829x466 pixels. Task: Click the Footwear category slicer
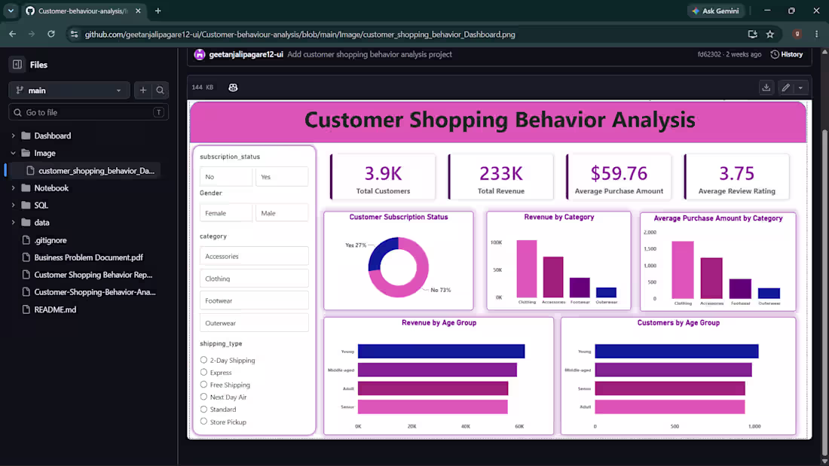pos(254,300)
